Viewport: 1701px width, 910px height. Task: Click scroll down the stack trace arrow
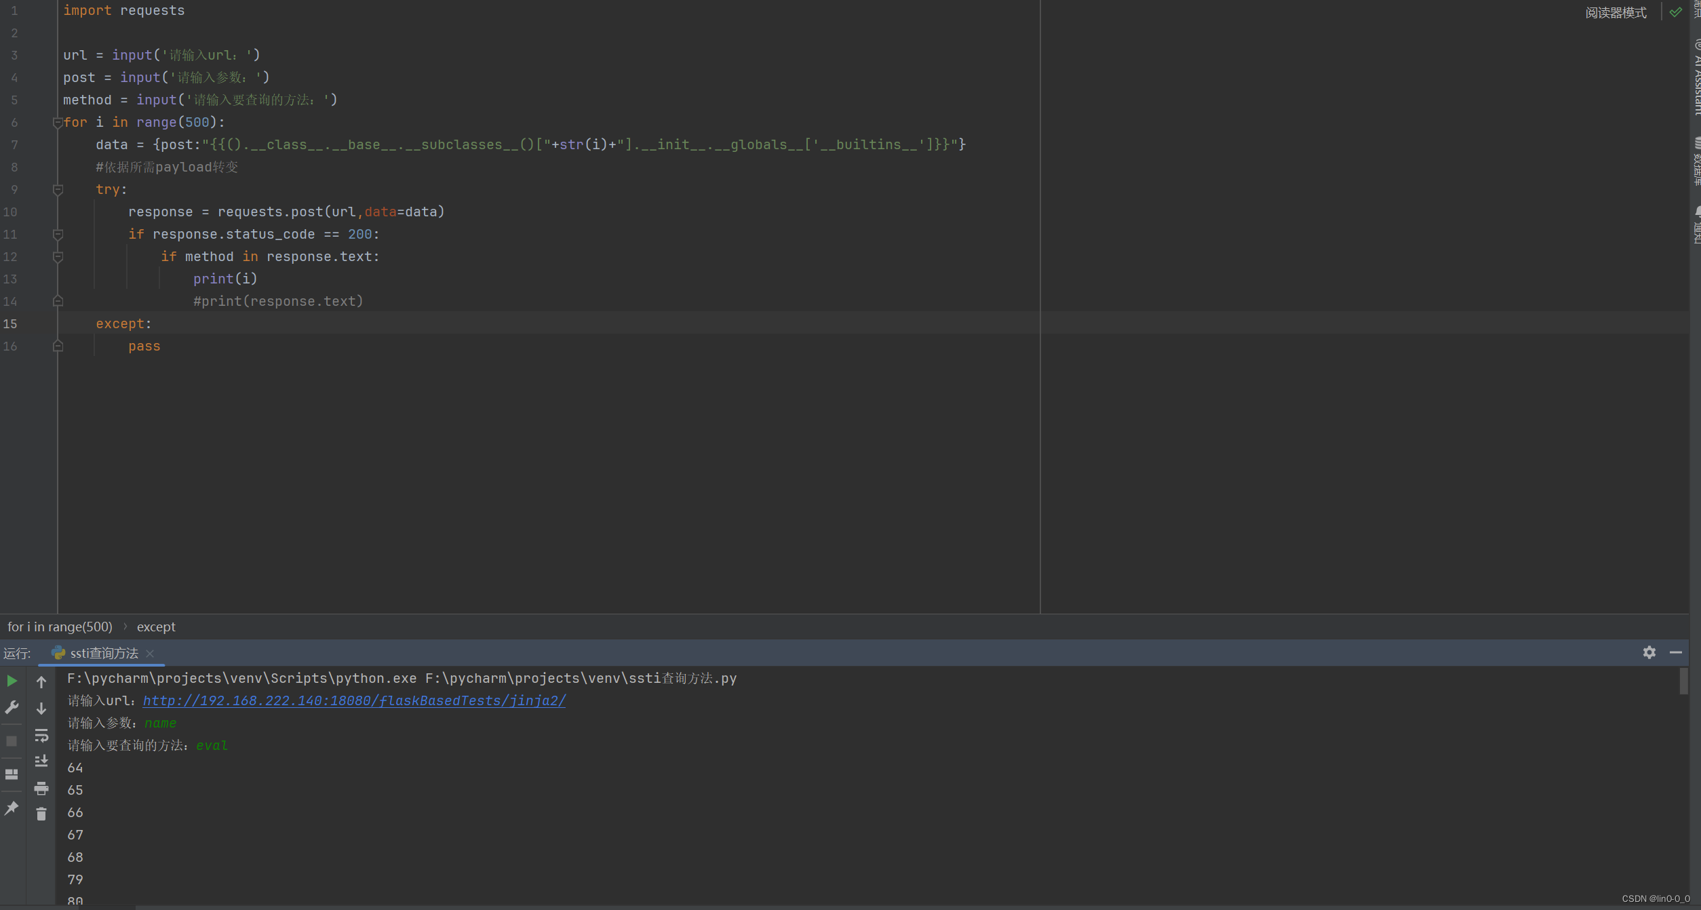click(41, 709)
